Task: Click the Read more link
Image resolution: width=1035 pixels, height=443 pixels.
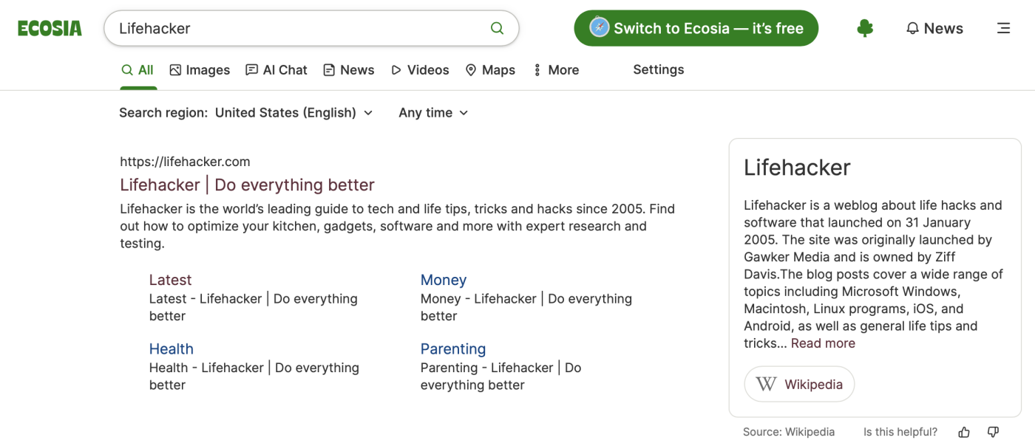Action: point(823,343)
